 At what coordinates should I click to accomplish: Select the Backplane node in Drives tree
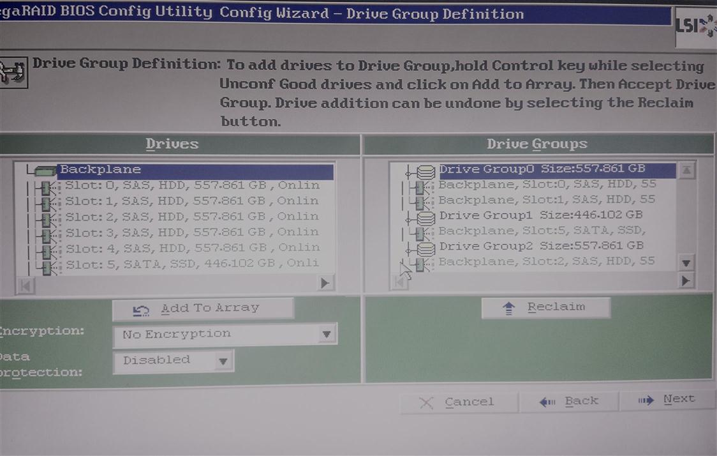coord(195,170)
